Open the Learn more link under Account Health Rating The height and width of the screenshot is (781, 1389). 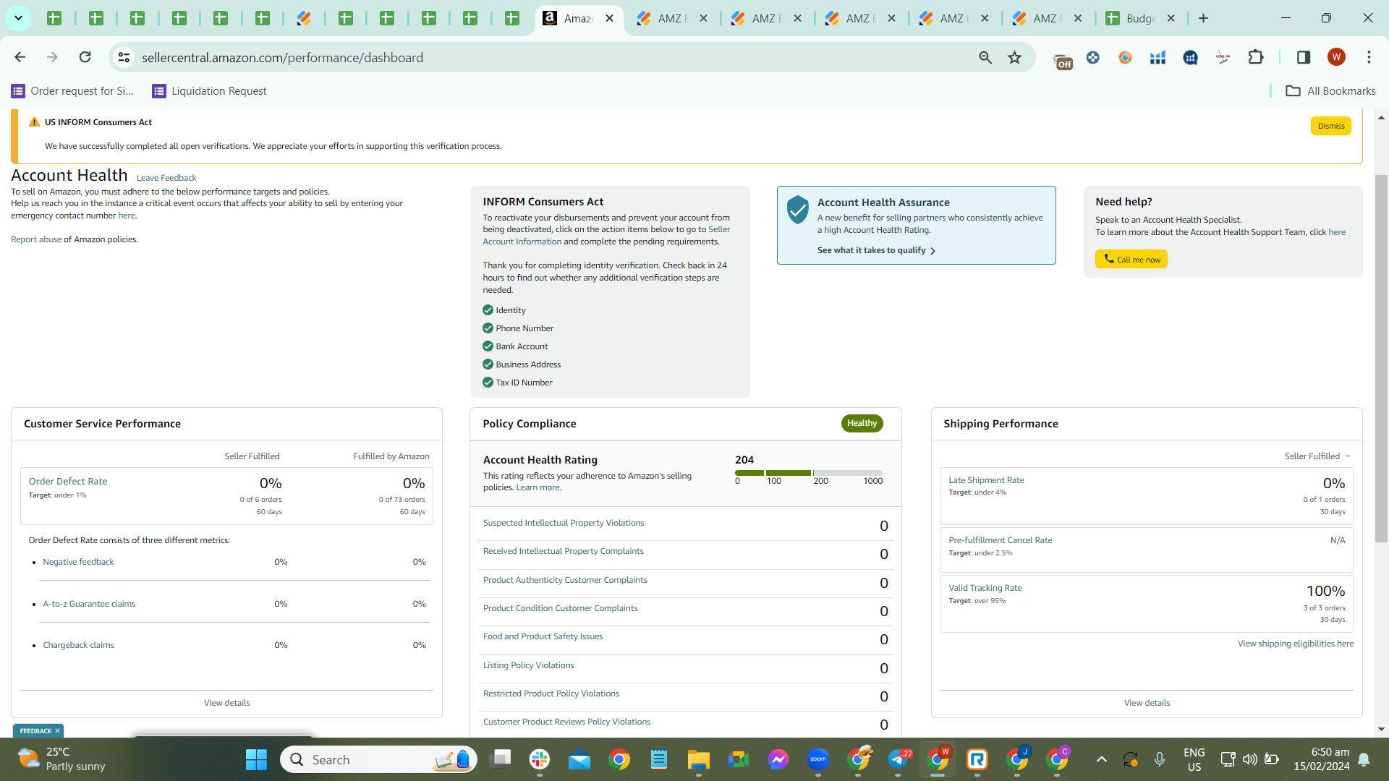tap(538, 487)
